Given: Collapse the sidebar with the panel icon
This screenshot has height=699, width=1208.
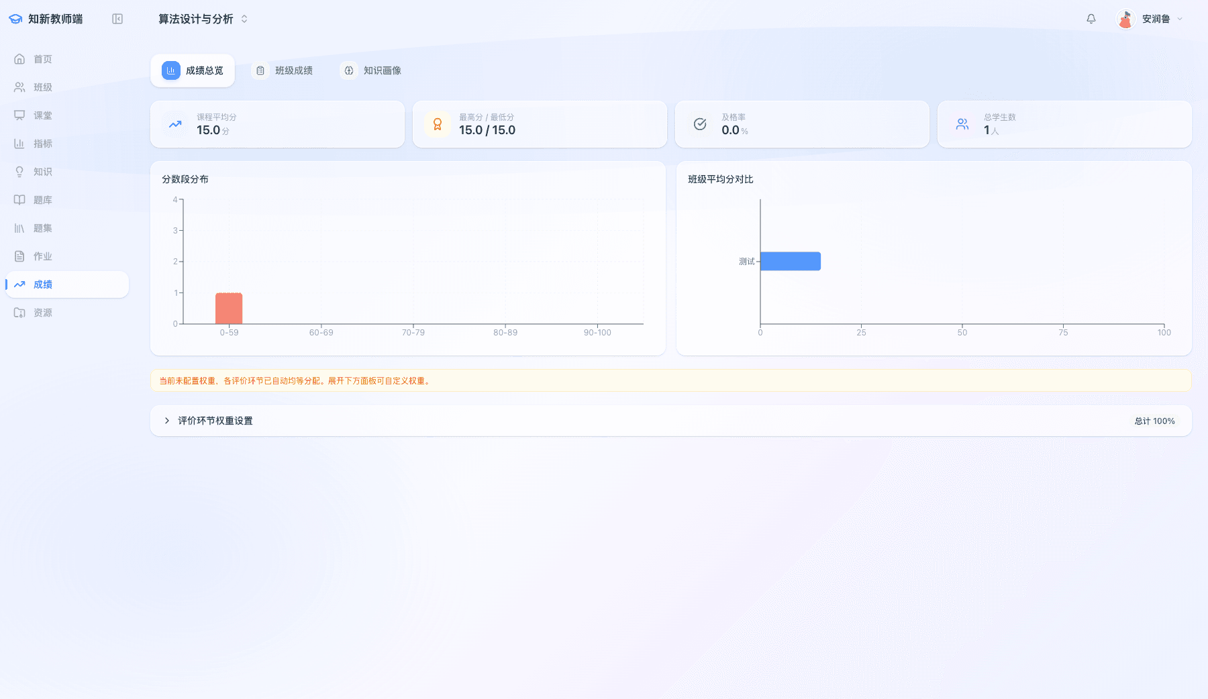Looking at the screenshot, I should click(117, 19).
